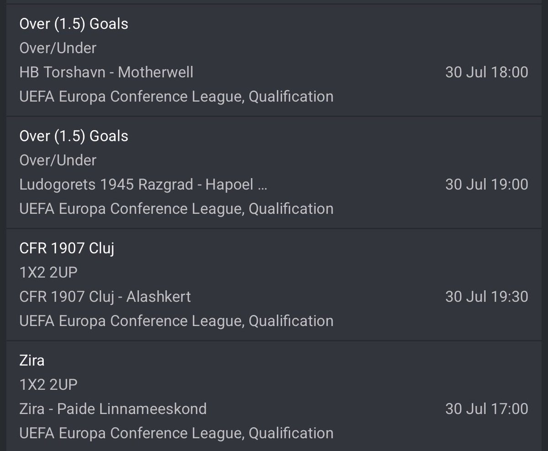
Task: Click Over/Under market label under Torshavn bet
Action: [58, 48]
